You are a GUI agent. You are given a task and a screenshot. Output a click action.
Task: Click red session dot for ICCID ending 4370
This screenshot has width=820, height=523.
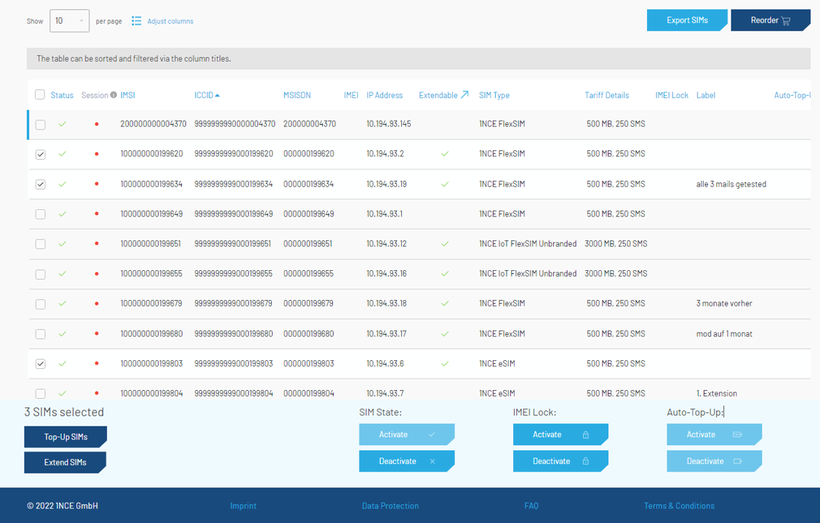click(x=97, y=124)
